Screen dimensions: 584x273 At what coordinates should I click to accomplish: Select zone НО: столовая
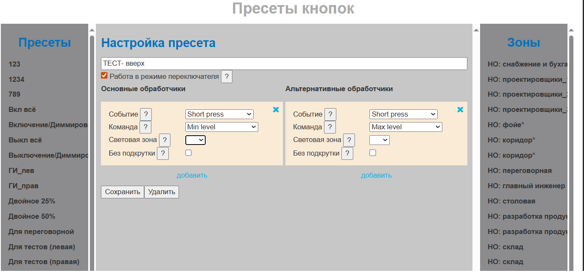point(511,201)
